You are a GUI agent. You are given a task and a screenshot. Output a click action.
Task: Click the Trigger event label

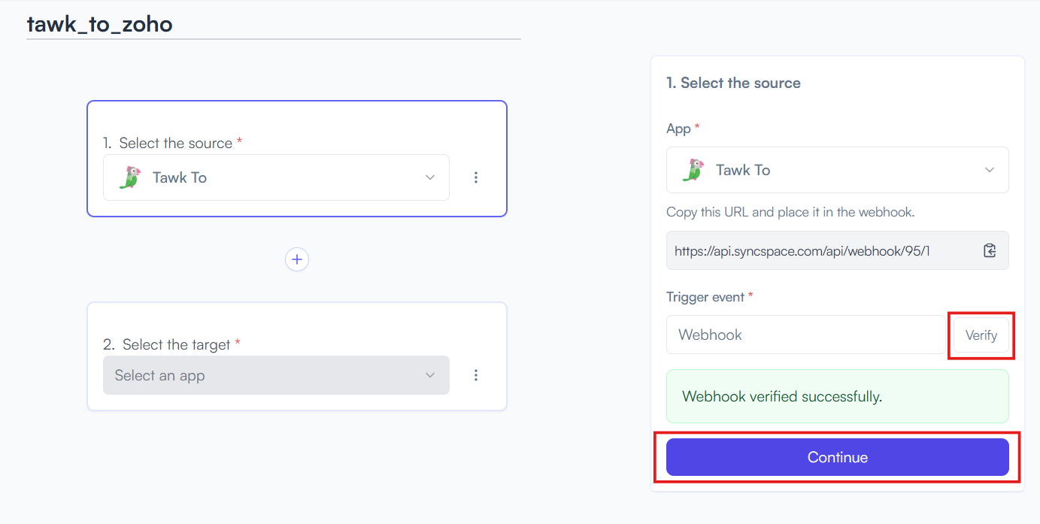705,297
